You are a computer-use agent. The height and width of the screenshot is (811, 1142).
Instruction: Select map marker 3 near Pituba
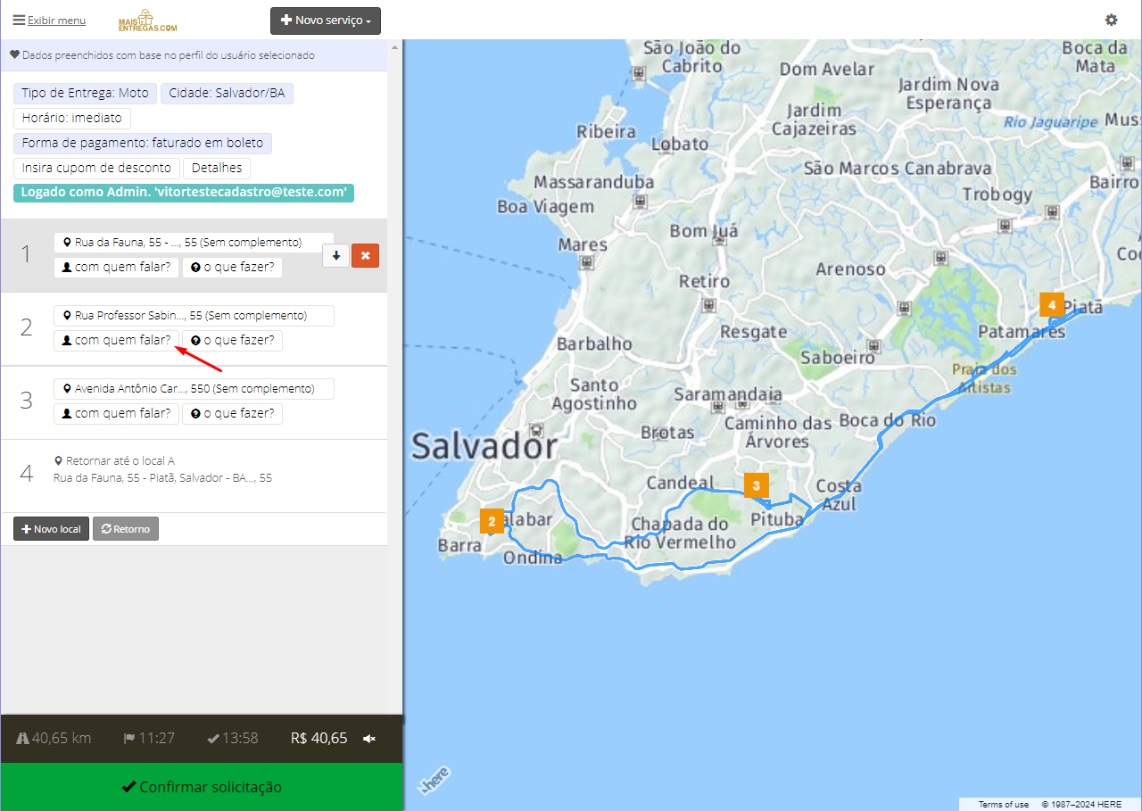coord(756,485)
